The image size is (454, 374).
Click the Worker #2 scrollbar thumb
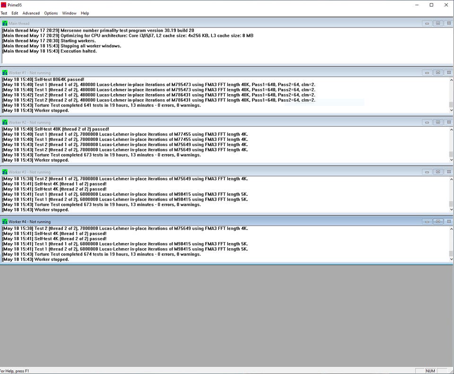click(x=451, y=154)
